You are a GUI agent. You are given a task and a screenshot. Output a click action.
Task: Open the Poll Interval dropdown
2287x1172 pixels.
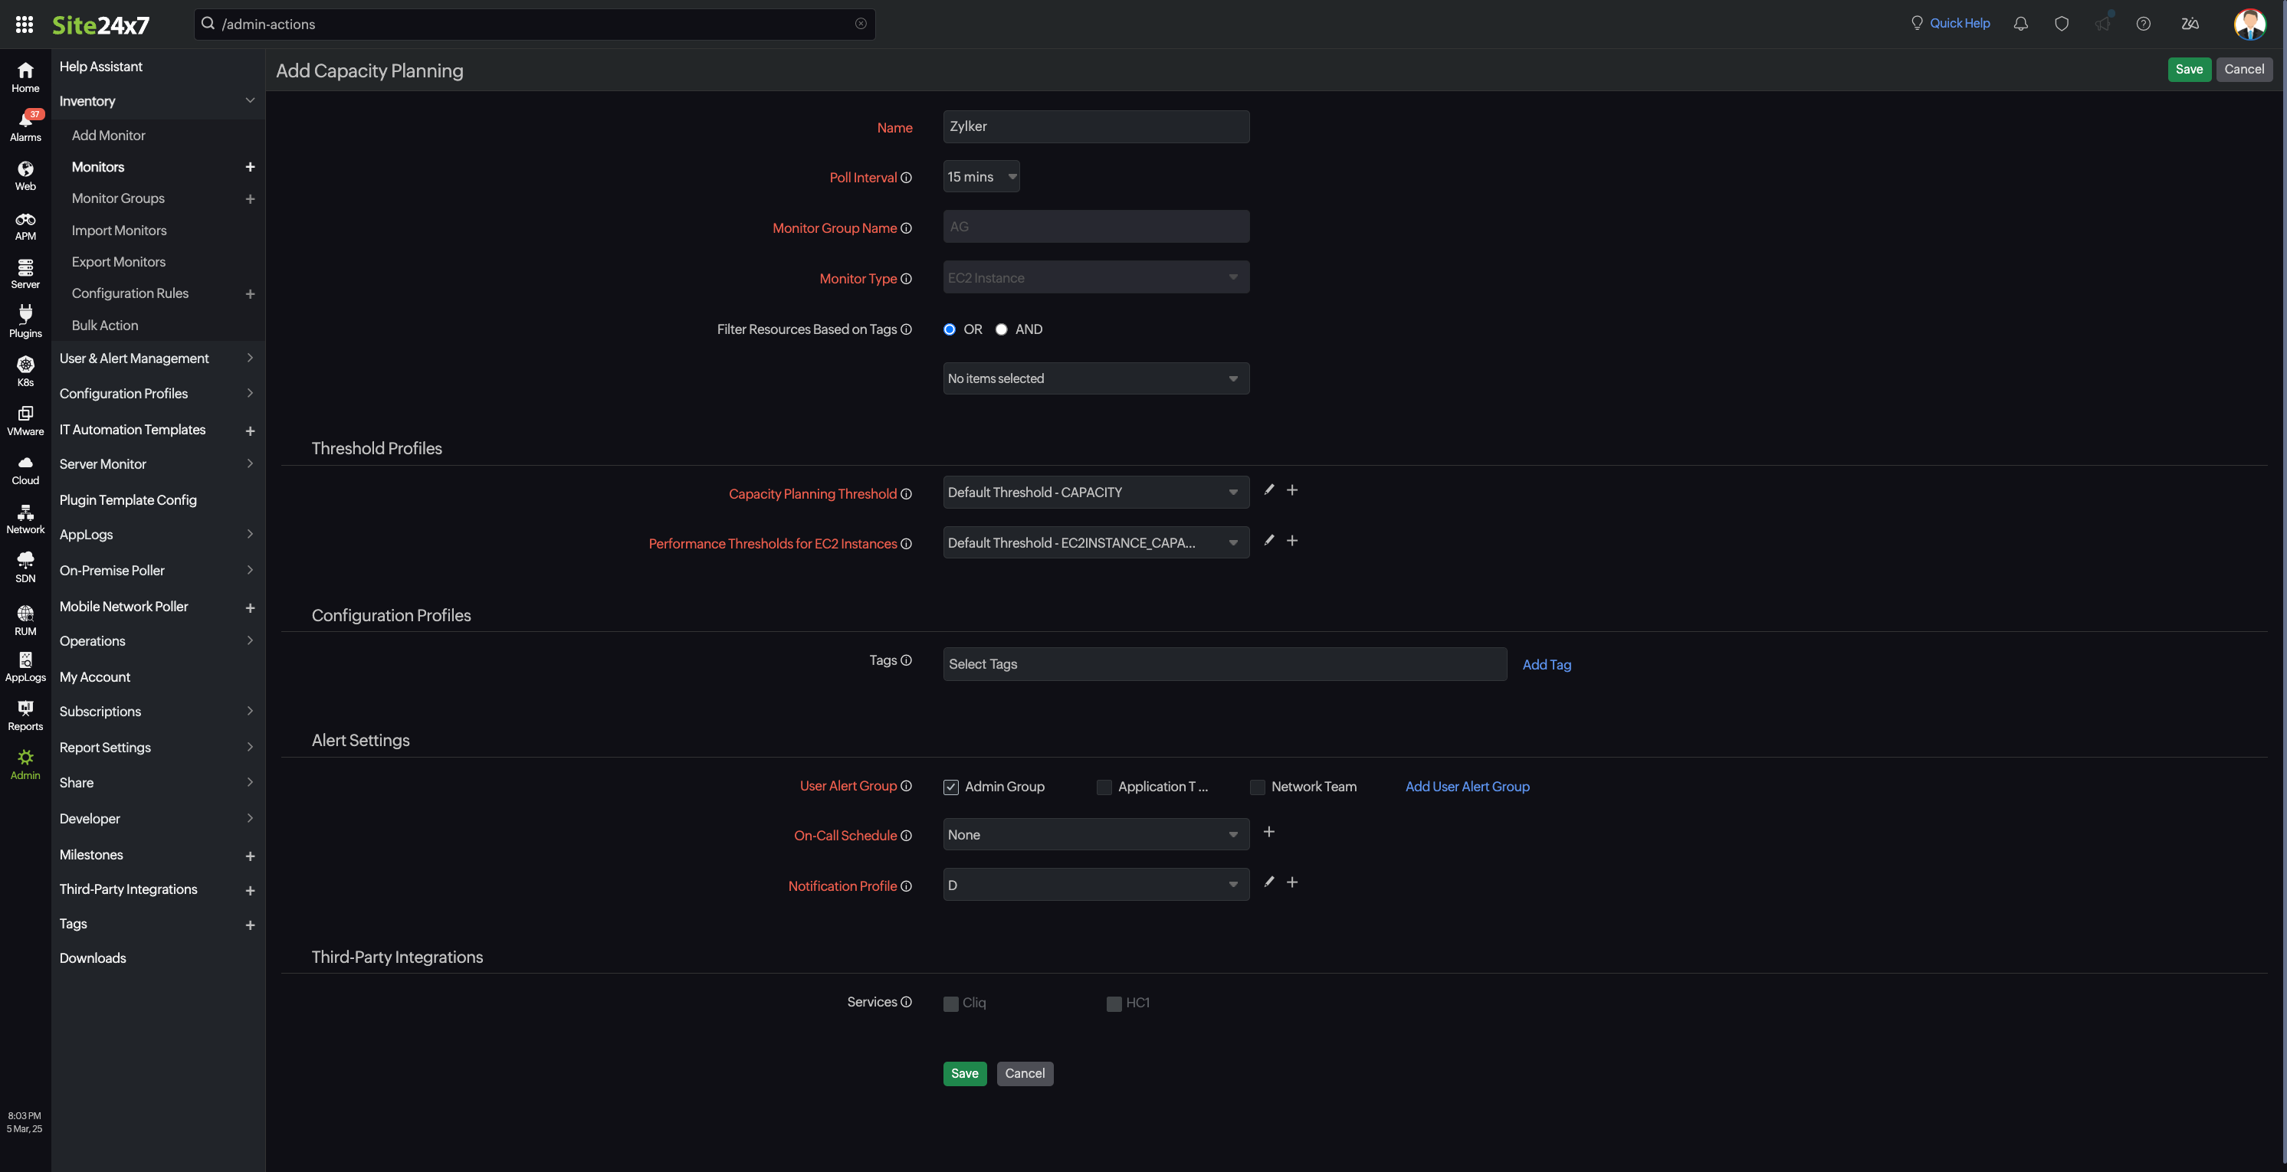[x=980, y=176]
